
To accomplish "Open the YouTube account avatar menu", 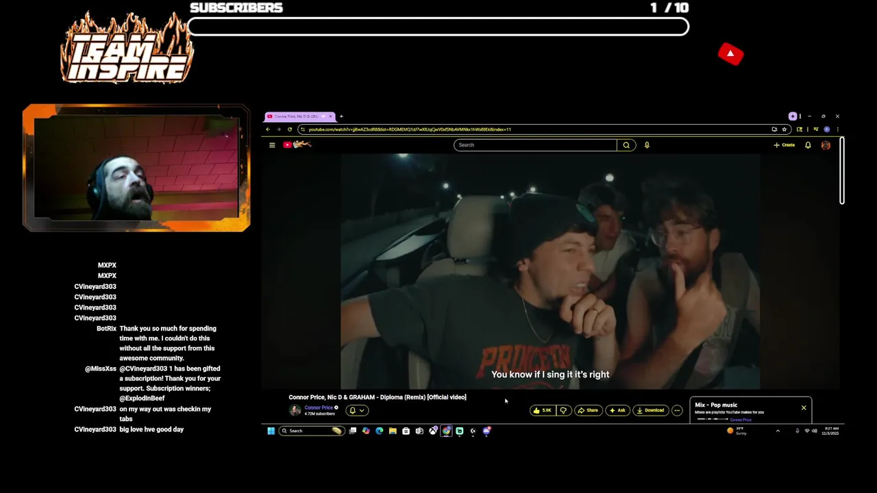I will (x=826, y=145).
